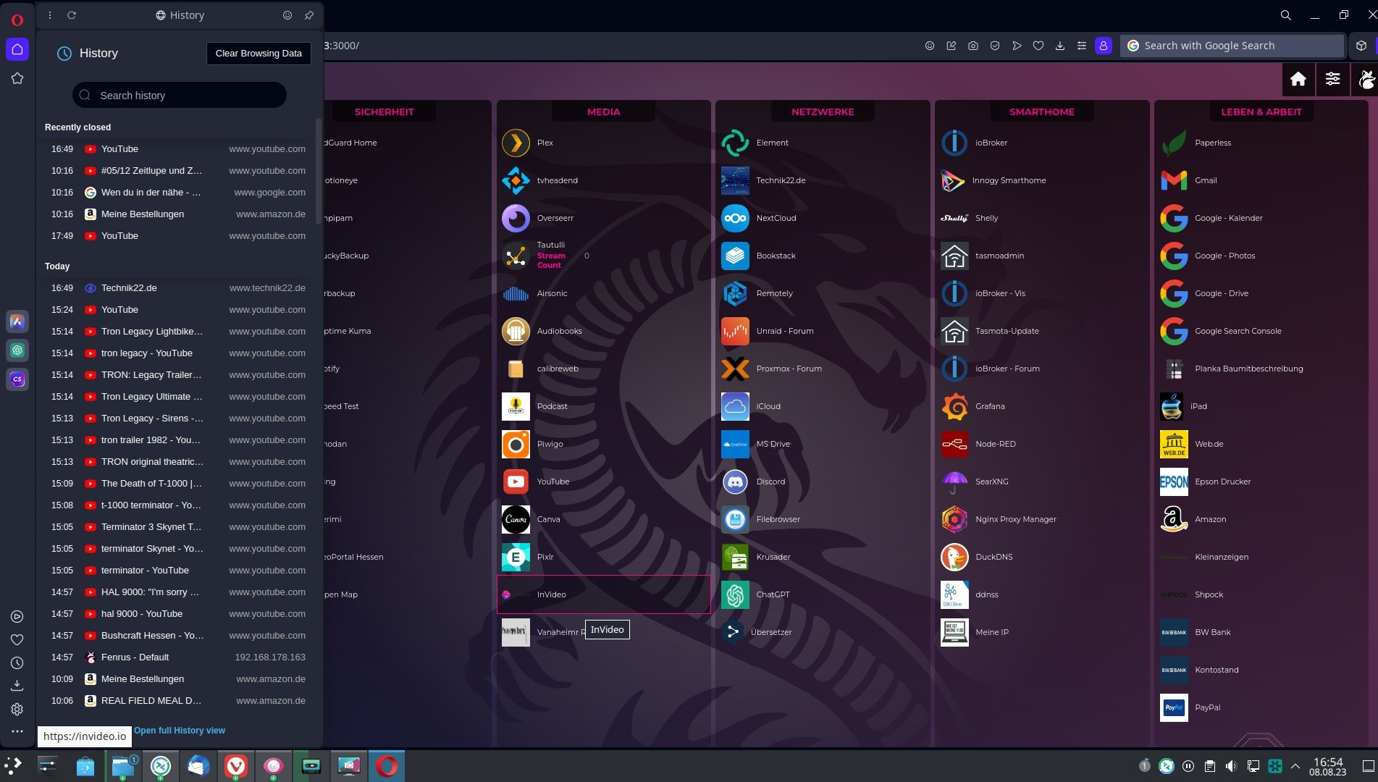The width and height of the screenshot is (1378, 782).
Task: Open the Airsonic waveform icon
Action: (516, 293)
